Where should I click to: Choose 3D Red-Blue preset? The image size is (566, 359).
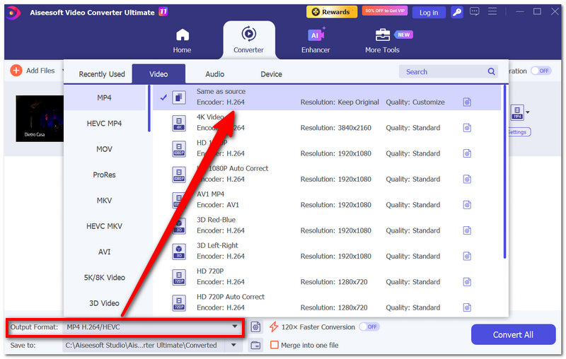click(327, 225)
